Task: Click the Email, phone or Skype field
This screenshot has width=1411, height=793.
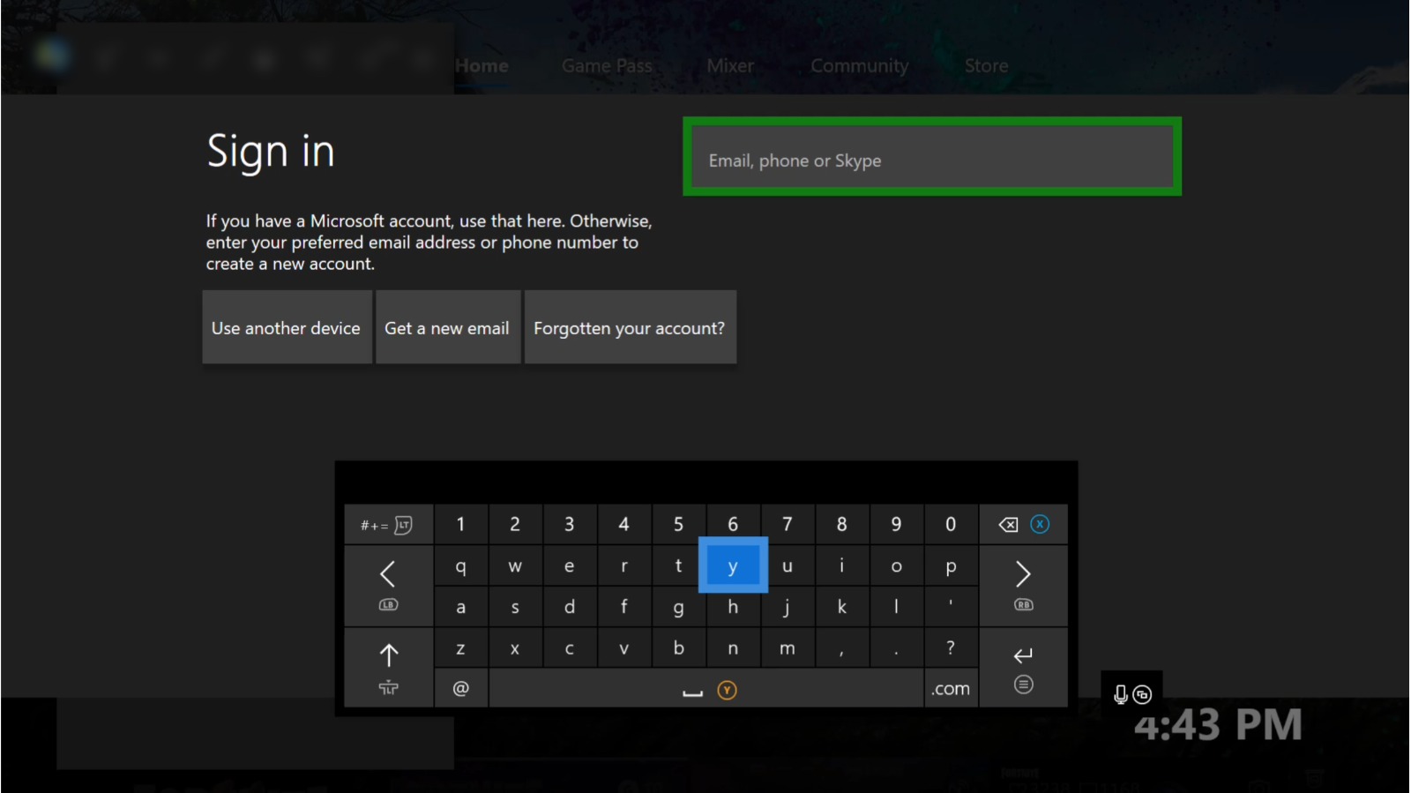Action: [x=932, y=156]
